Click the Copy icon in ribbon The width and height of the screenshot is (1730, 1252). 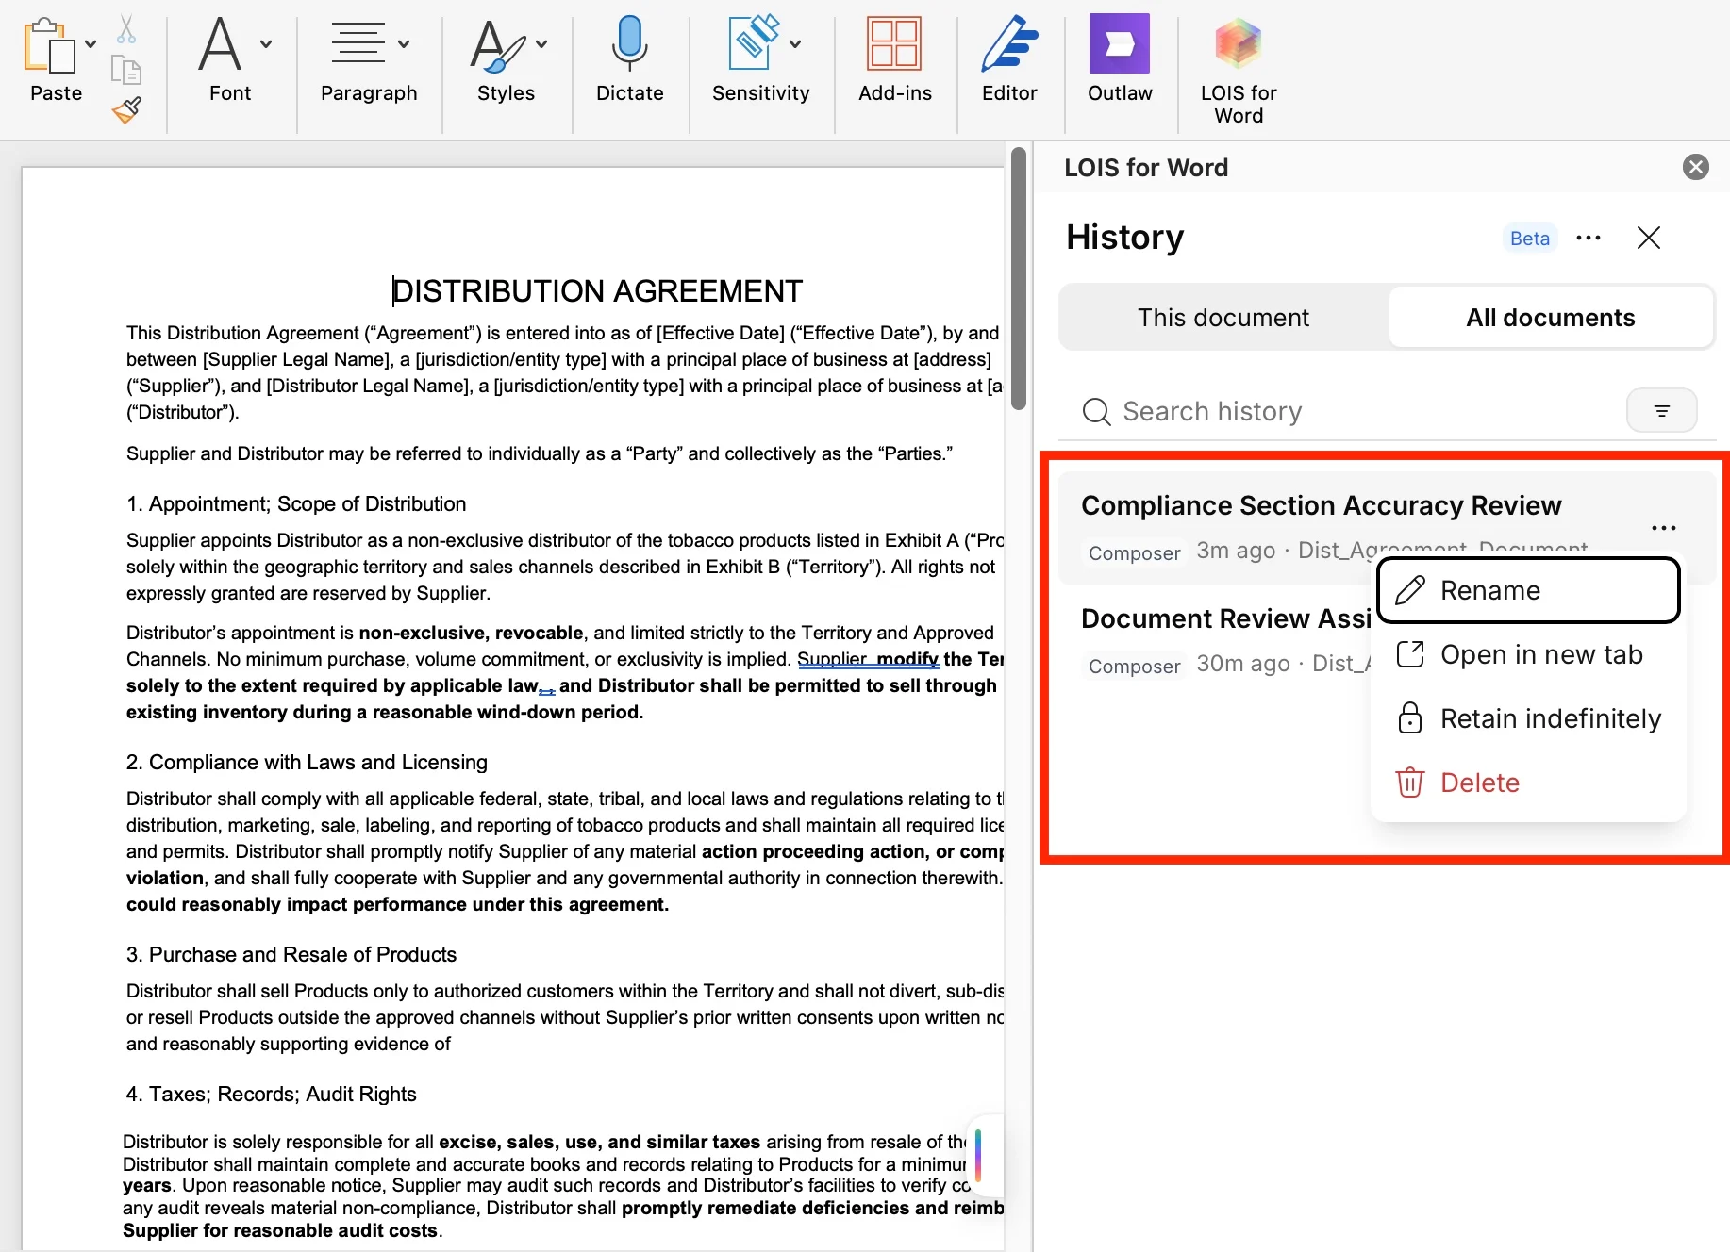point(126,70)
